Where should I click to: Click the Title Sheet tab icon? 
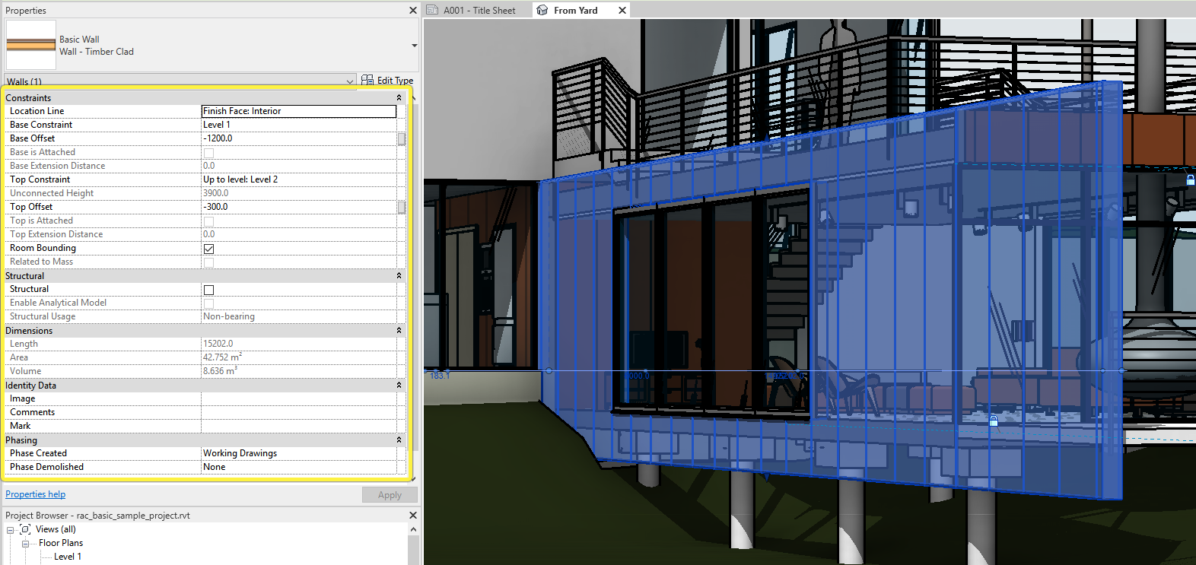coord(432,10)
